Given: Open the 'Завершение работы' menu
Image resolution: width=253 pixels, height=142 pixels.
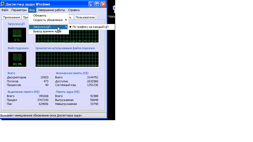Looking at the screenshot, I should 51,10.
